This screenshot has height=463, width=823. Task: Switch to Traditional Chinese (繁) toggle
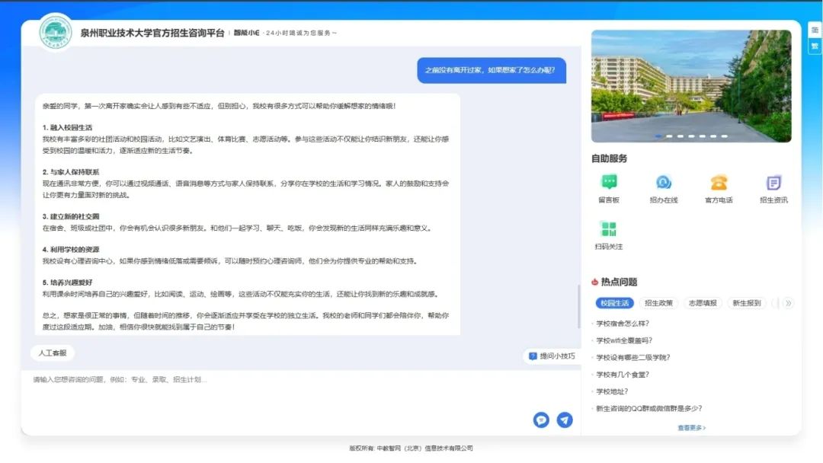click(815, 46)
